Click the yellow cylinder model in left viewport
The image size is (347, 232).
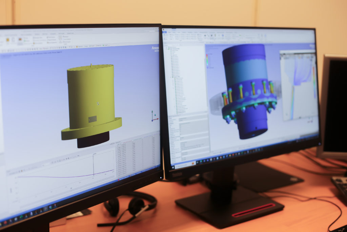pos(90,92)
